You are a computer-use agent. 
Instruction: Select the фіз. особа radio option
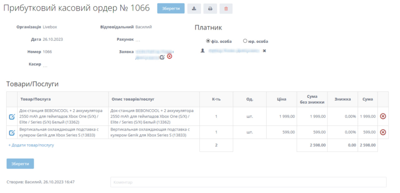(208, 41)
